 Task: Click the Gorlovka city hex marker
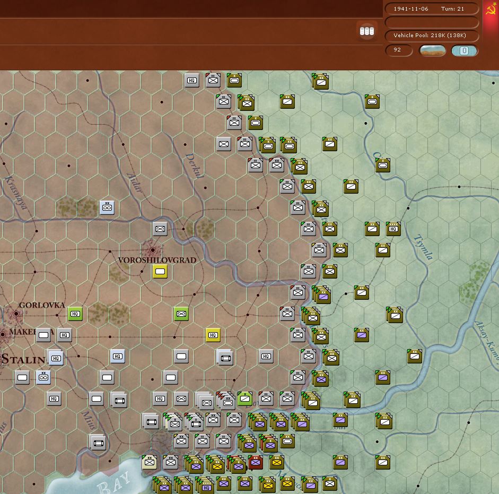click(x=16, y=314)
